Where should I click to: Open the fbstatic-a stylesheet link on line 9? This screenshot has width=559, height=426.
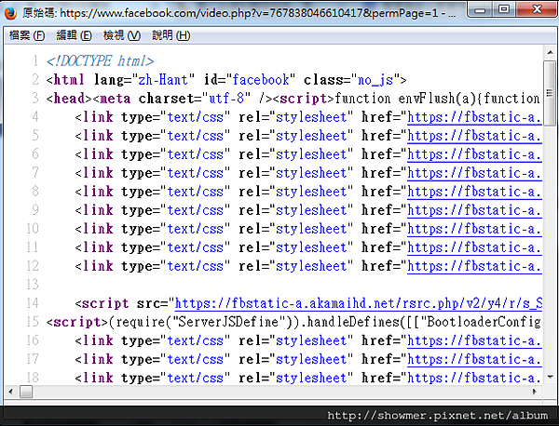pos(474,210)
